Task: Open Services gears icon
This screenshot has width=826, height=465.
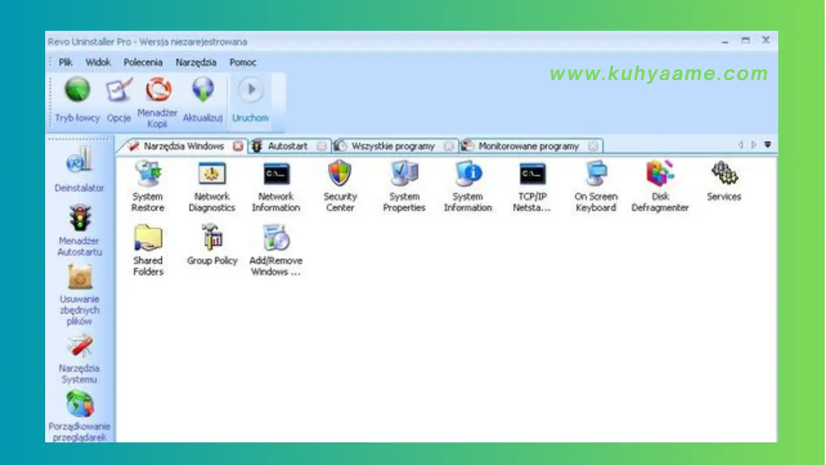Action: [724, 181]
